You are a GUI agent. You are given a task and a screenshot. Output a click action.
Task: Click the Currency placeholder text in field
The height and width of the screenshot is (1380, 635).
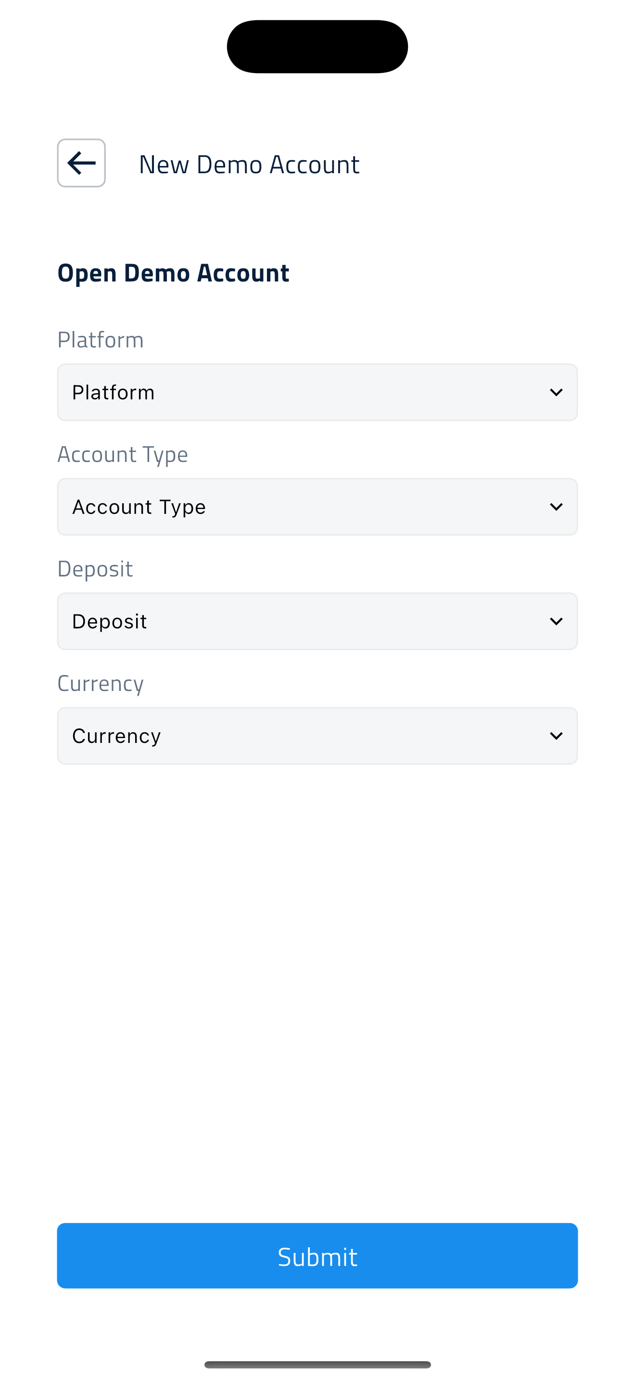tap(116, 737)
